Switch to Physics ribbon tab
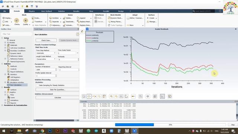The width and height of the screenshot is (238, 134). [x=32, y=11]
